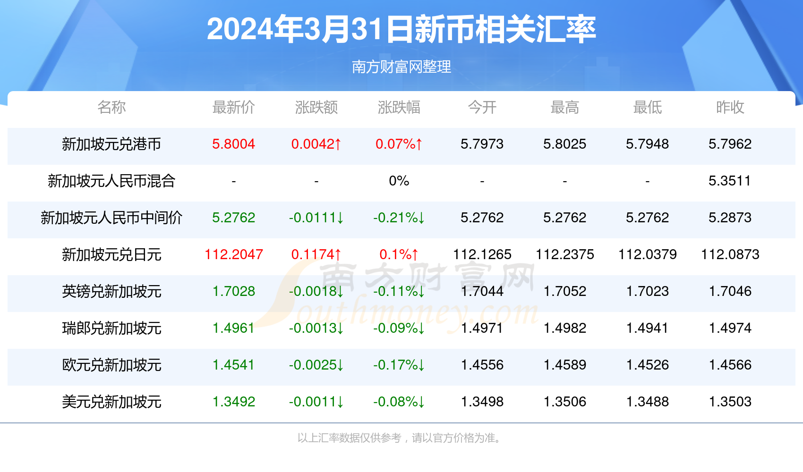Click the latest price 112.2047
803x472 pixels.
pos(233,254)
